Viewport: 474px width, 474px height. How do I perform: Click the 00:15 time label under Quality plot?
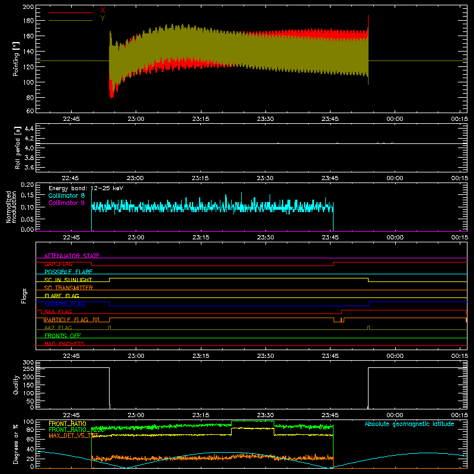[460, 415]
